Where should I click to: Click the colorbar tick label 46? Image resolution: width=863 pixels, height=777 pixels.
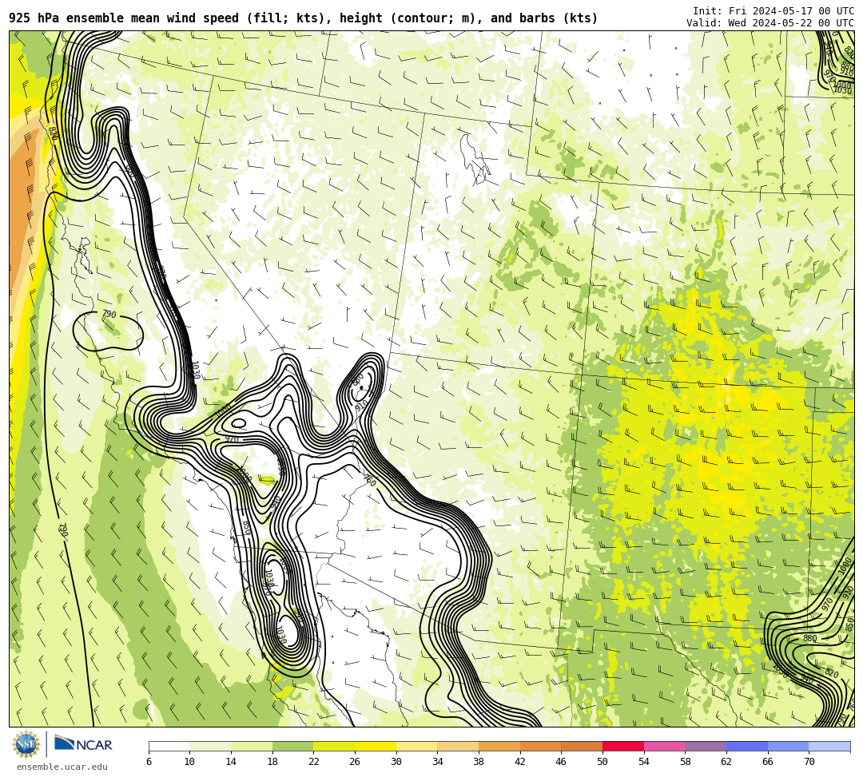click(562, 762)
